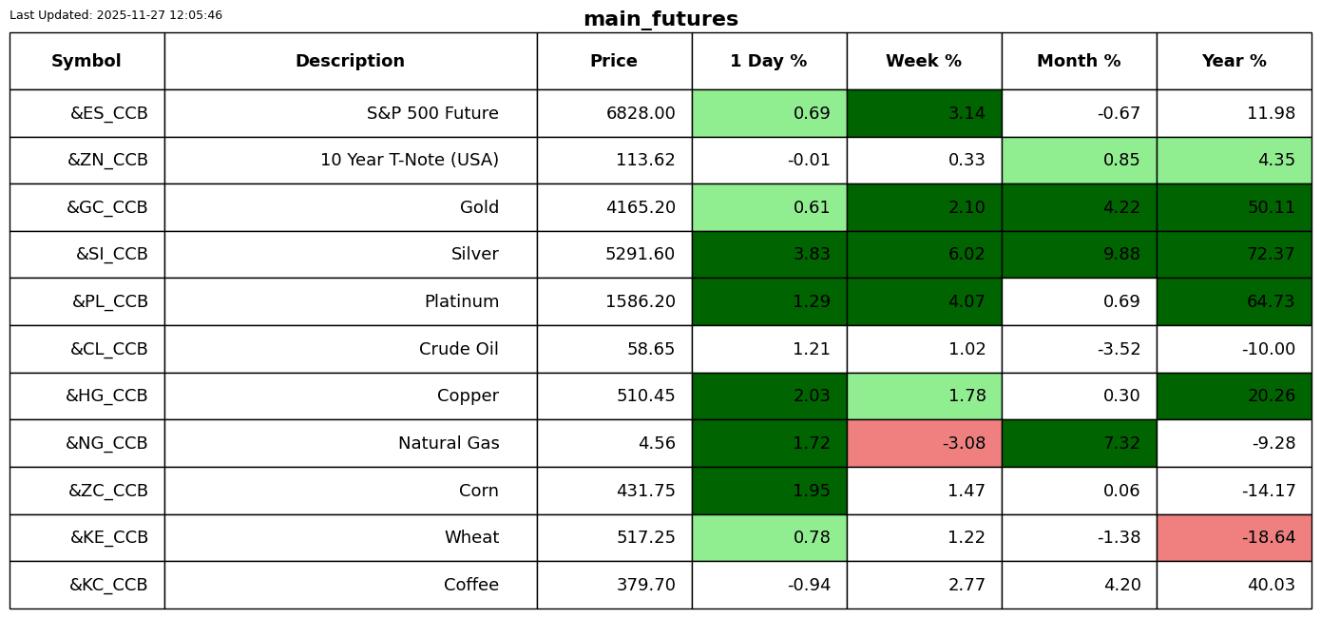Click Wheat's red -18.64 year cell
The image size is (1321, 618).
pyautogui.click(x=1234, y=537)
